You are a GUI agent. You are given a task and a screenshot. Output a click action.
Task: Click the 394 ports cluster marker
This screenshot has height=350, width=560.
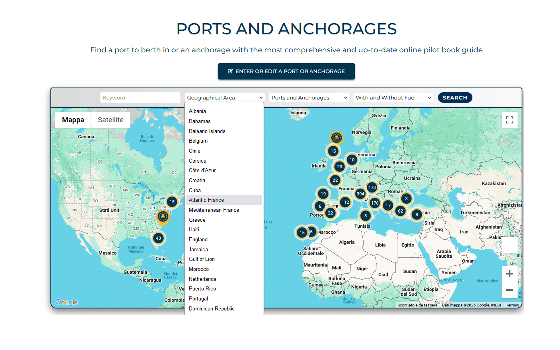coord(360,194)
